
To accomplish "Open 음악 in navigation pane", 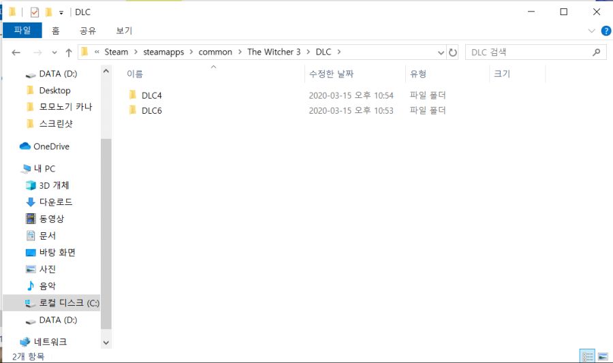I will pos(48,286).
